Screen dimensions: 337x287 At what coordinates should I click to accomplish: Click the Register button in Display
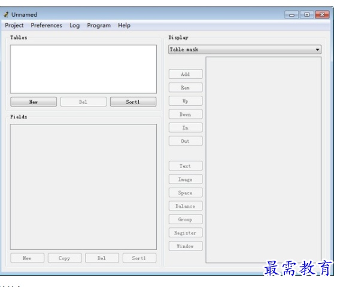pos(186,233)
